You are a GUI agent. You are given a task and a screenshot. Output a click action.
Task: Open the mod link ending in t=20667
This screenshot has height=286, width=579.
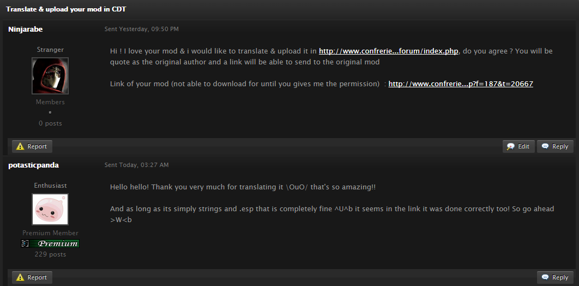(x=461, y=84)
